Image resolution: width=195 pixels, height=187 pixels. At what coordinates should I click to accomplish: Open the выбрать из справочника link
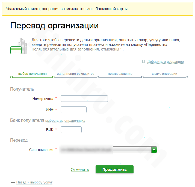pyautogui.click(x=65, y=121)
